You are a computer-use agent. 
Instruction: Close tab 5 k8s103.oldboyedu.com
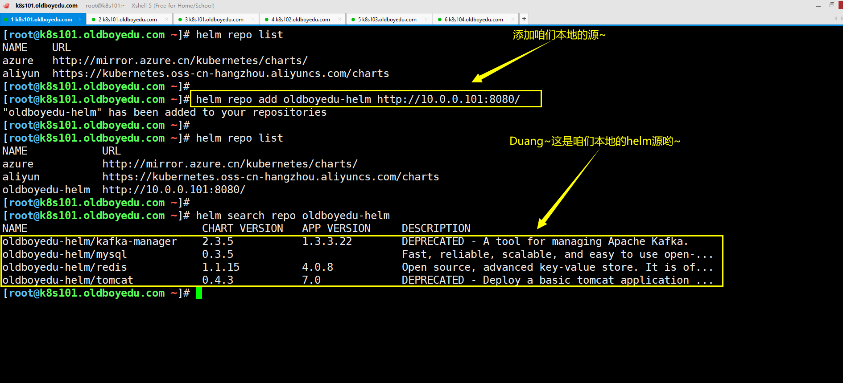(x=426, y=20)
